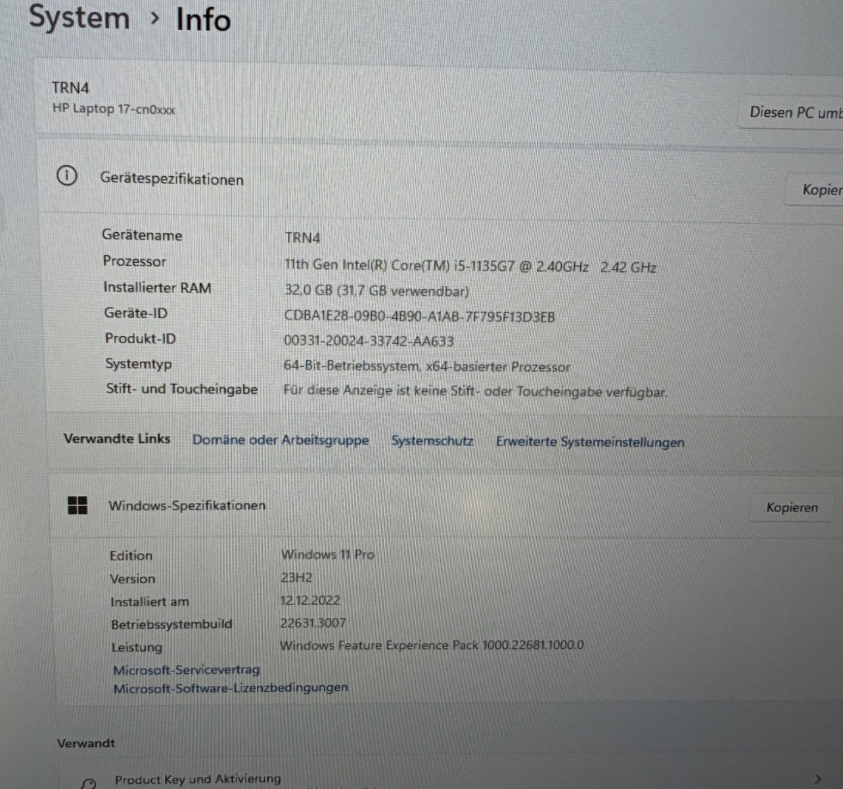Click the Betriebssystembuild label

pos(171,624)
